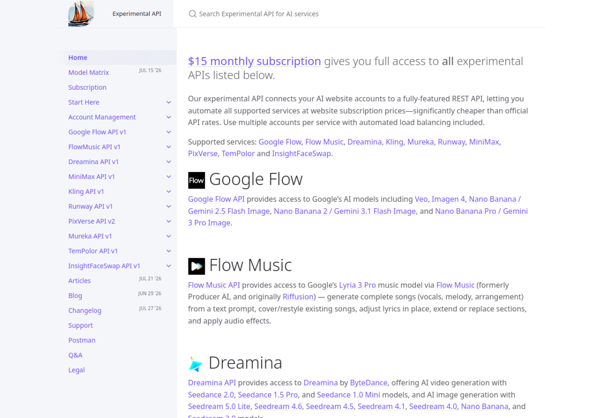Image resolution: width=595 pixels, height=418 pixels.
Task: Open the Runway supported service link
Action: click(x=451, y=142)
